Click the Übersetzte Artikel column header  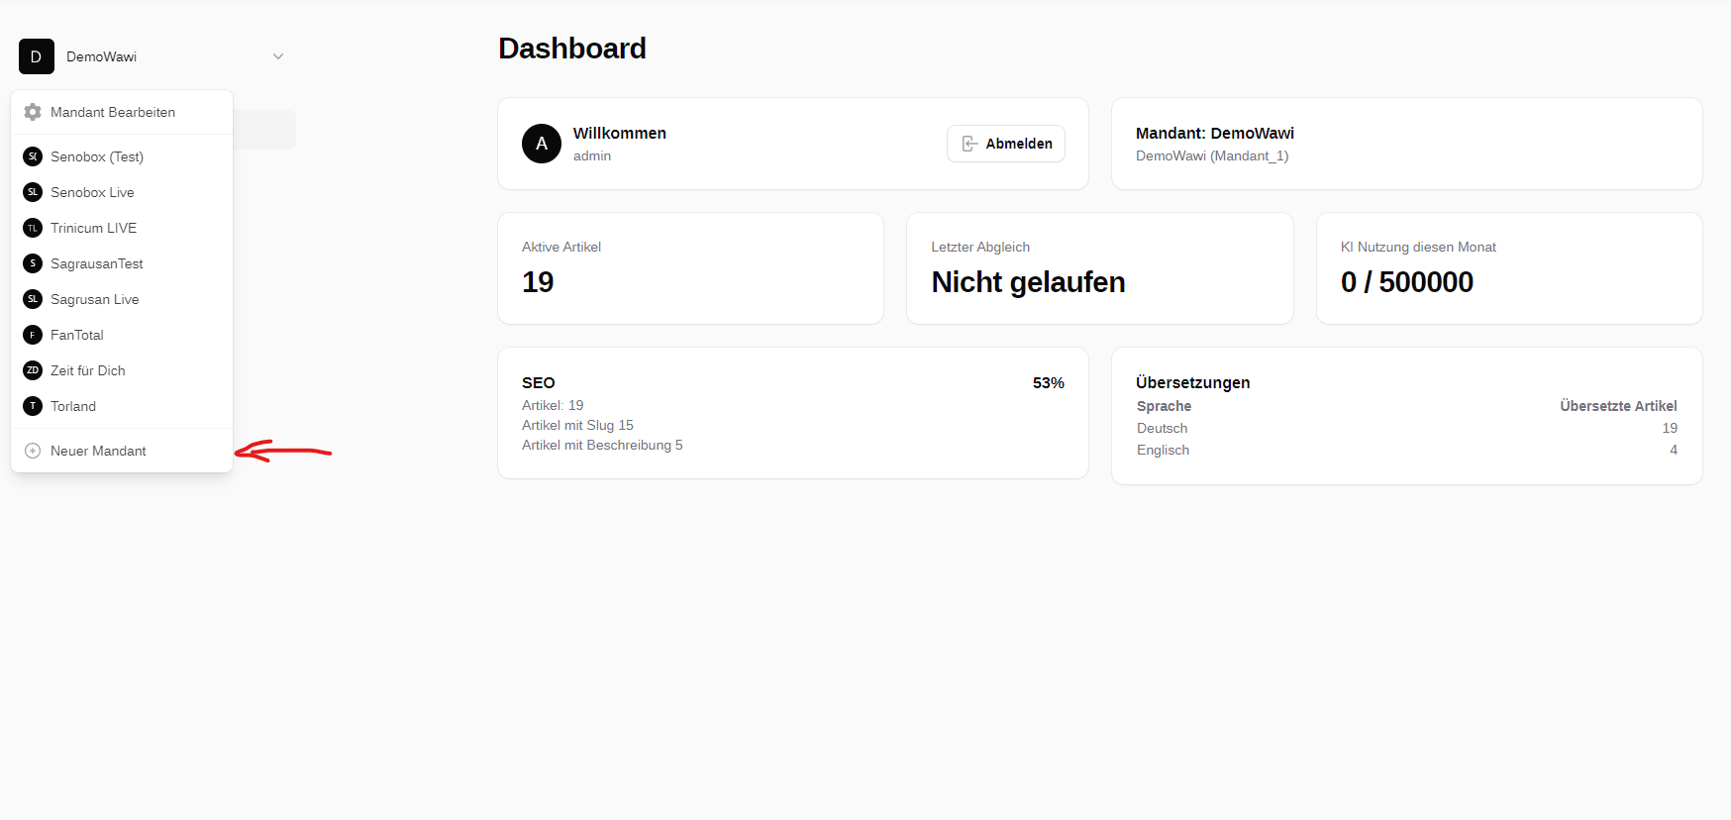[x=1618, y=406]
